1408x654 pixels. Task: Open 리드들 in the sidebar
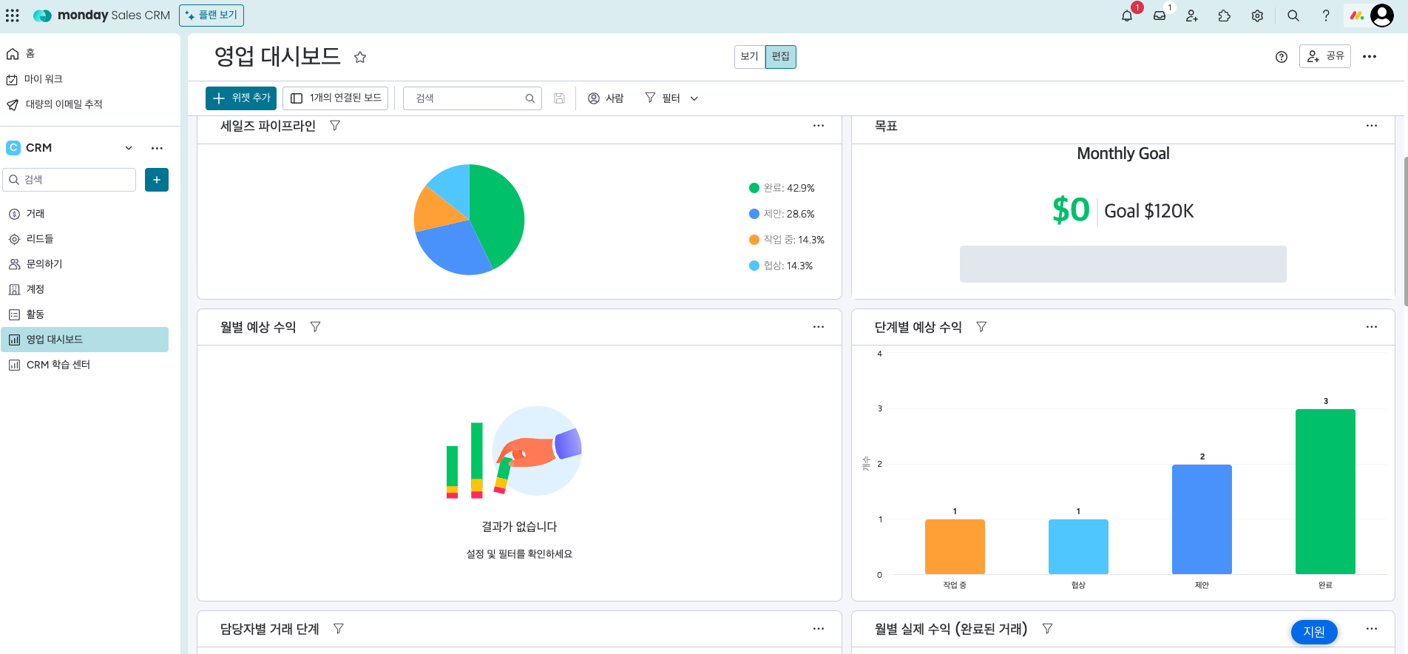coord(40,239)
